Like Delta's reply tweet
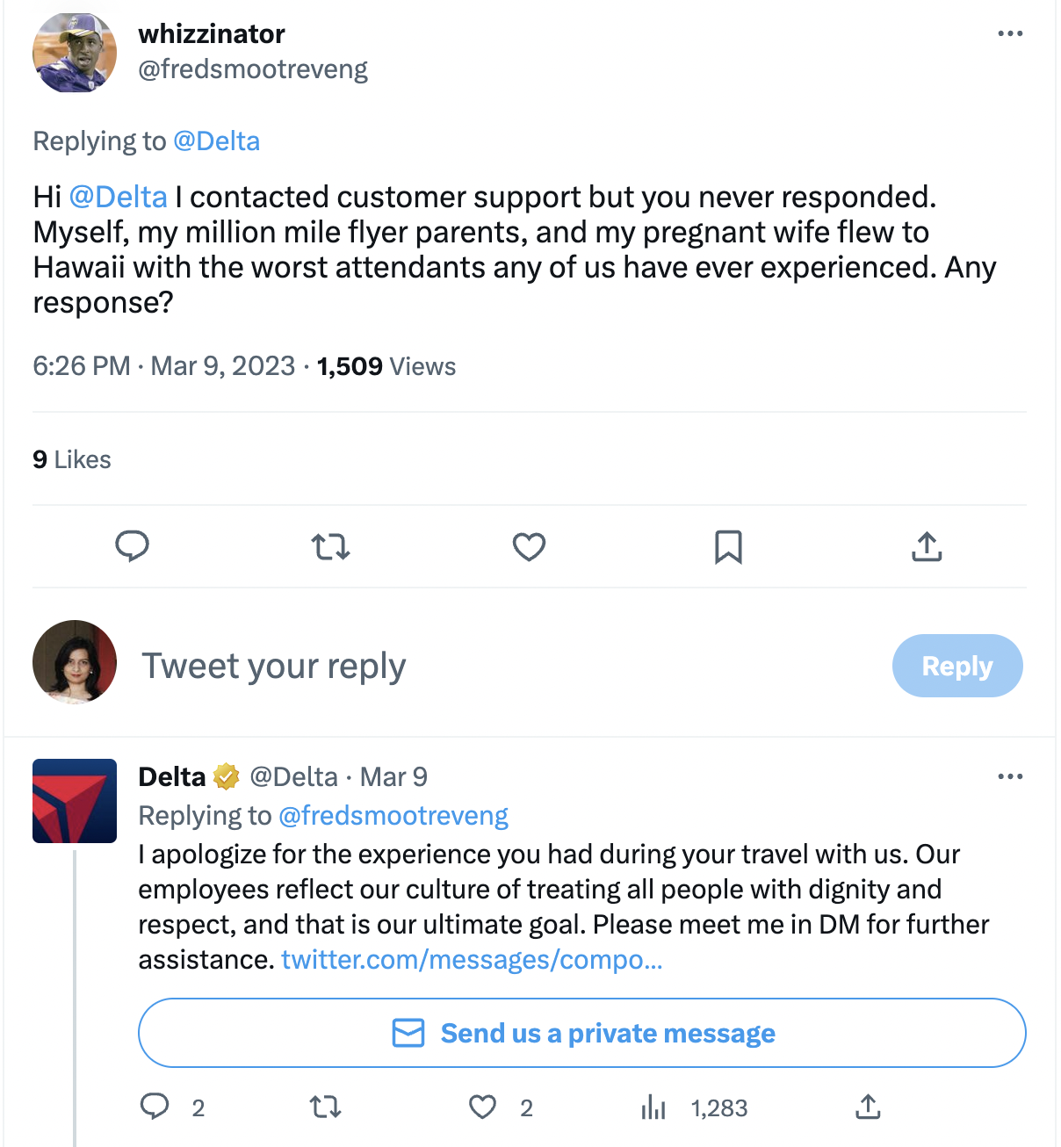 (482, 1107)
